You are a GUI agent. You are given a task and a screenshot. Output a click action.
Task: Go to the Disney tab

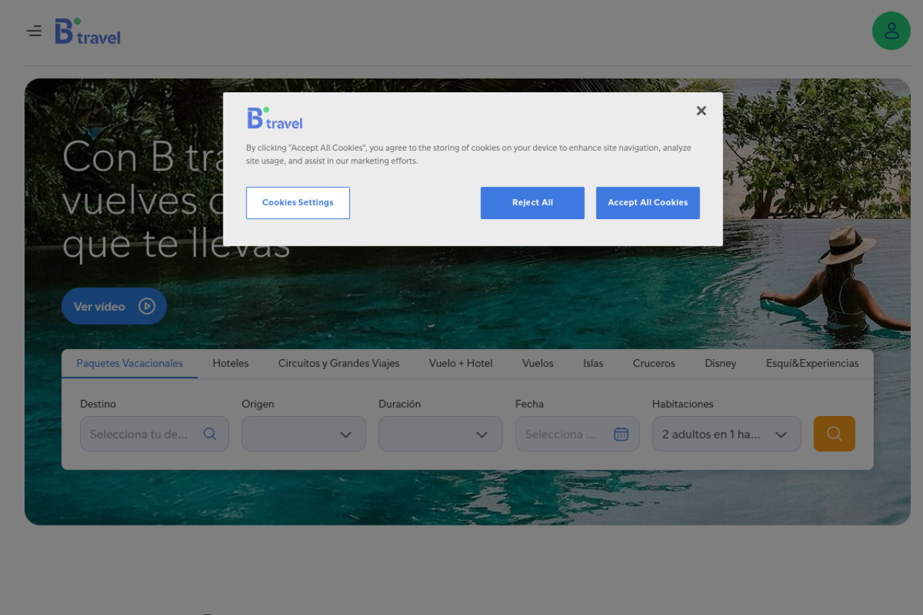720,363
